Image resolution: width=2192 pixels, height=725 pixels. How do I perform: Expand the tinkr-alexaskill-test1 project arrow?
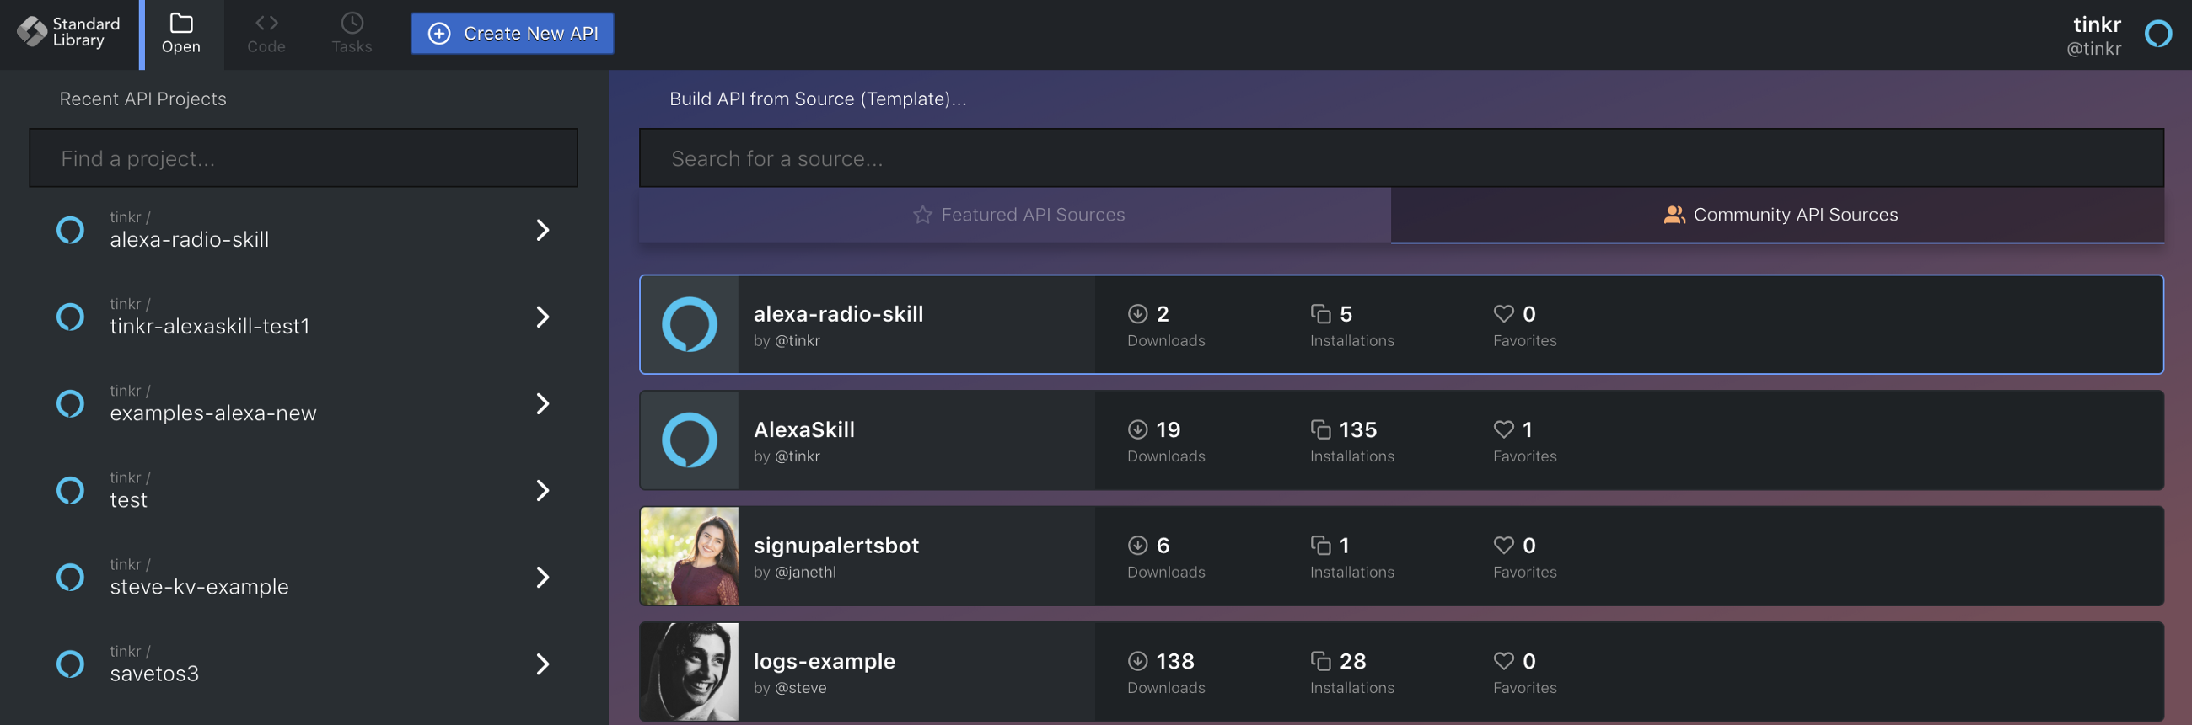(543, 316)
